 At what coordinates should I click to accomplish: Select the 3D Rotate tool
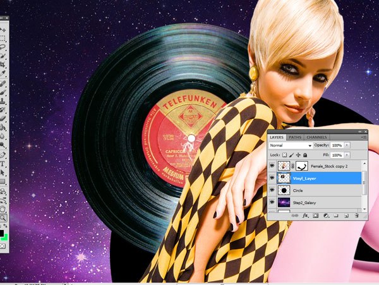pos(3,191)
